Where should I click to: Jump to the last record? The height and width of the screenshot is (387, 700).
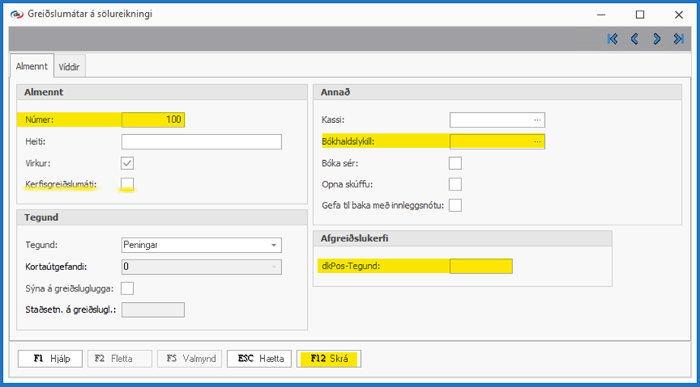click(x=678, y=39)
